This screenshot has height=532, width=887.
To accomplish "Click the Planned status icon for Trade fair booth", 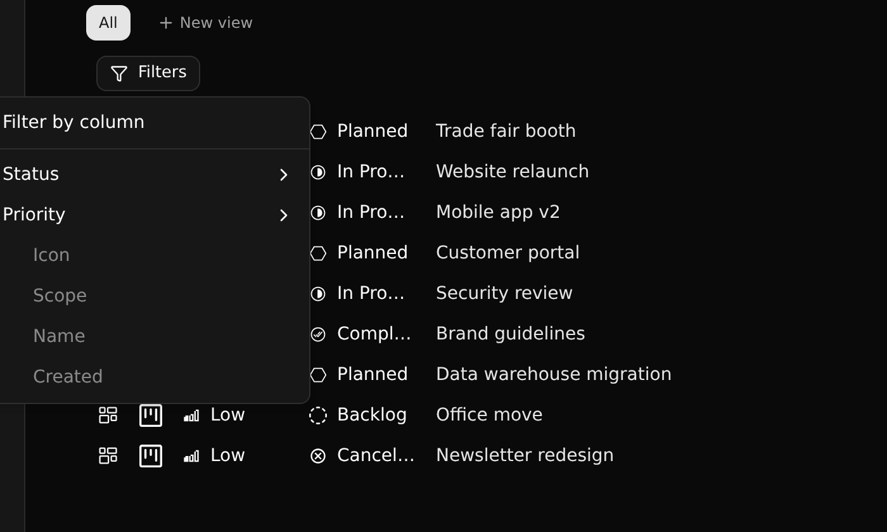I will [x=318, y=131].
